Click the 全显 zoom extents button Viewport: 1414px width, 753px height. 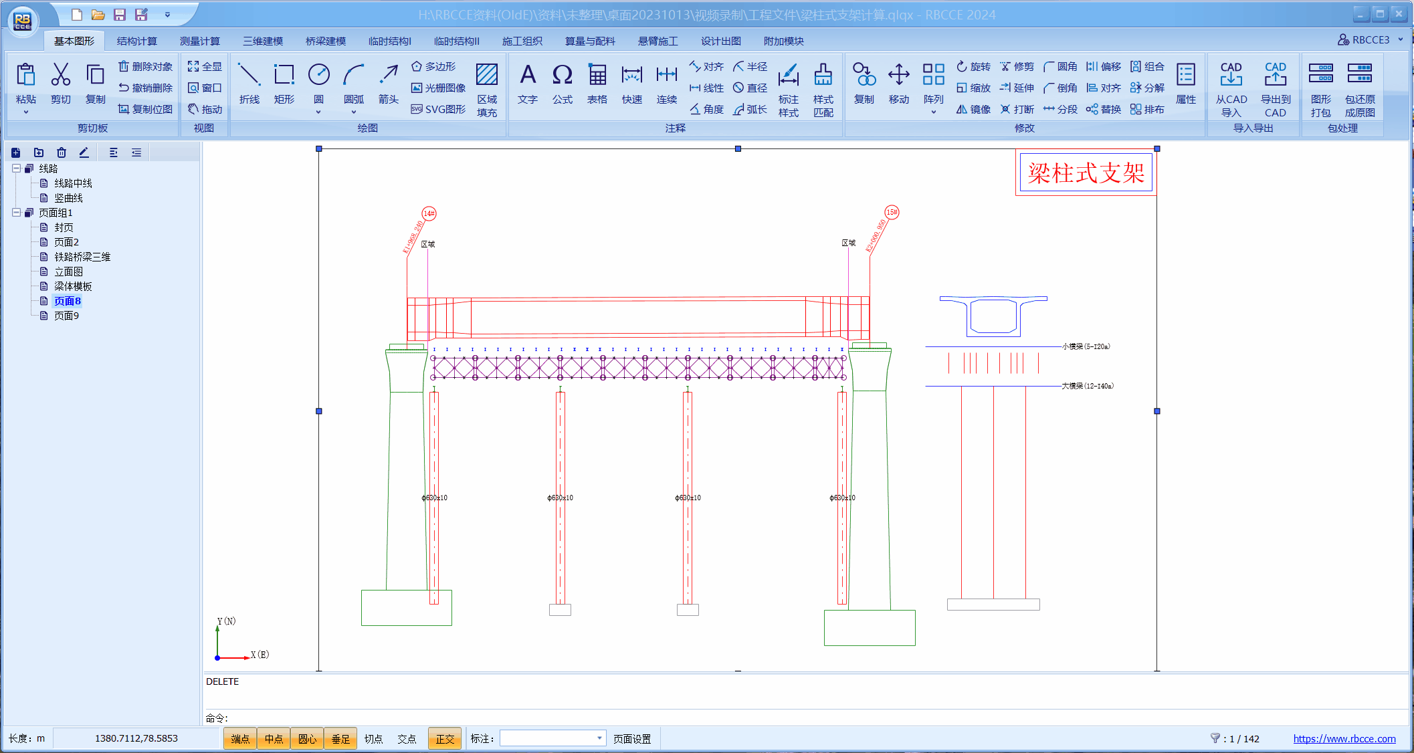[205, 66]
